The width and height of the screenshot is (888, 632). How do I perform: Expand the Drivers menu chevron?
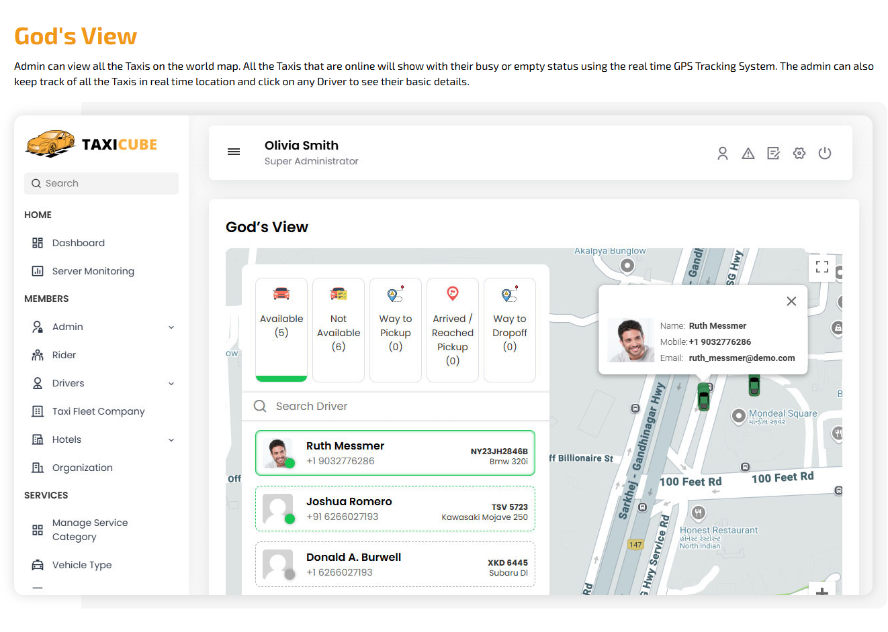[171, 384]
